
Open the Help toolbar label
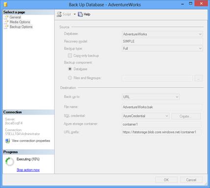click(87, 14)
